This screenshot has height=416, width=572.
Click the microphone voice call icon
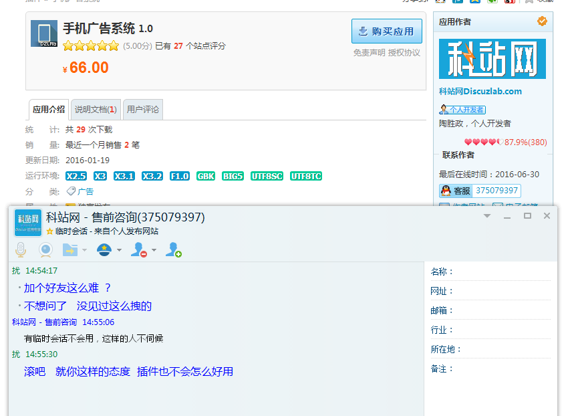[x=21, y=250]
